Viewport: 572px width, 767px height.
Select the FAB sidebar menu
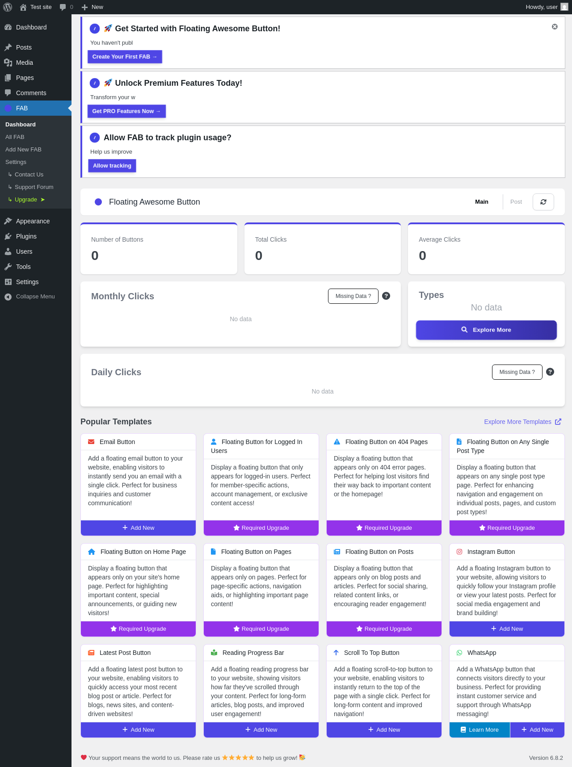pos(36,108)
